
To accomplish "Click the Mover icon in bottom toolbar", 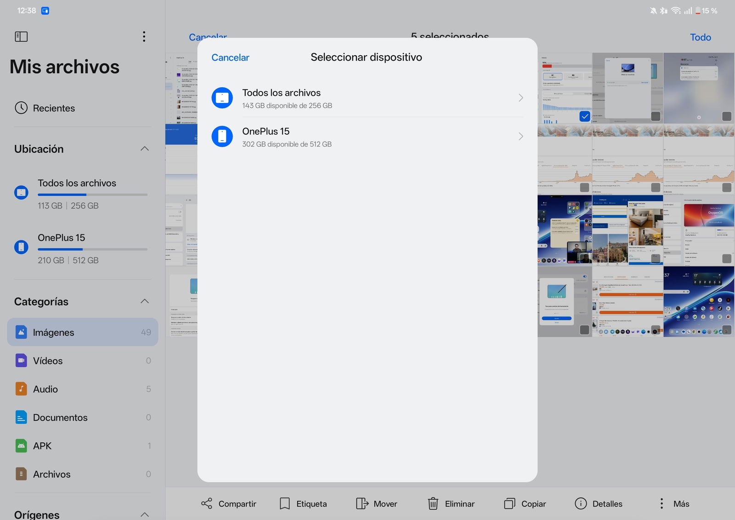I will (x=362, y=503).
